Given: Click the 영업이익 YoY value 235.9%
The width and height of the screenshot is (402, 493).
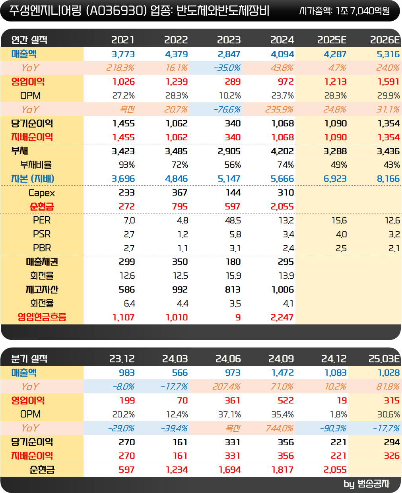Looking at the screenshot, I should tap(279, 109).
